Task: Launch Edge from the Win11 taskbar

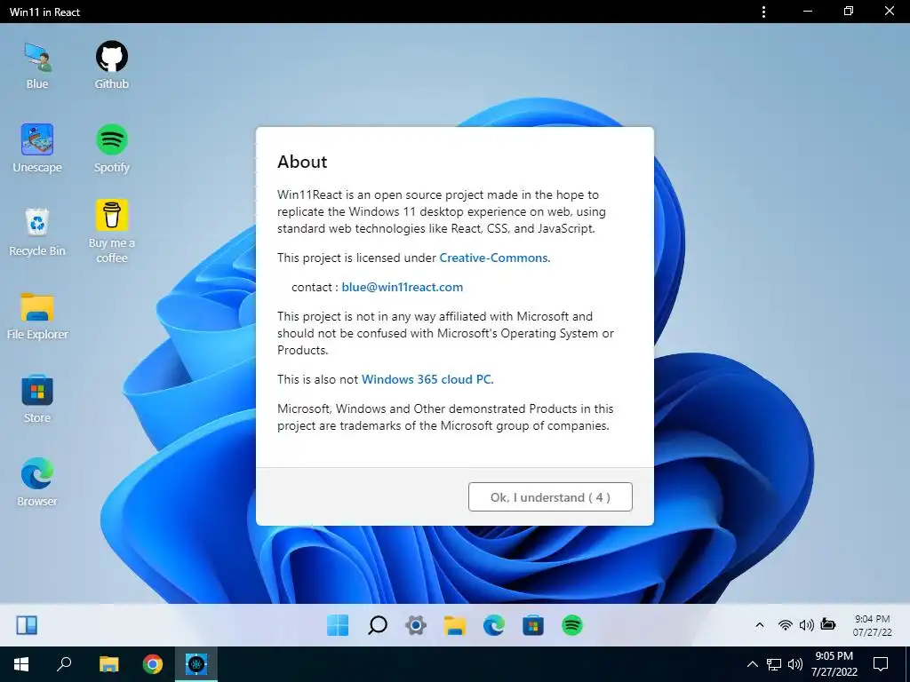Action: tap(494, 625)
